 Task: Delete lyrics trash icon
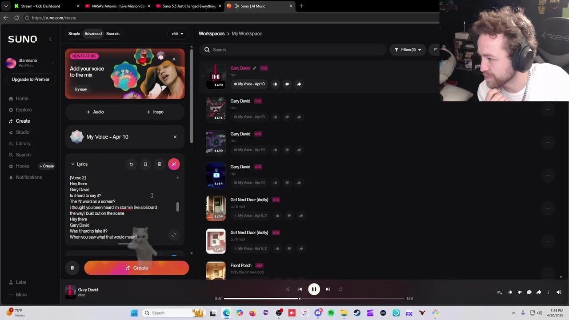pos(160,164)
